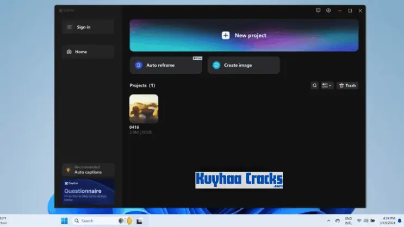This screenshot has width=404, height=227.
Task: Expand the project view layout dropdown
Action: (327, 85)
